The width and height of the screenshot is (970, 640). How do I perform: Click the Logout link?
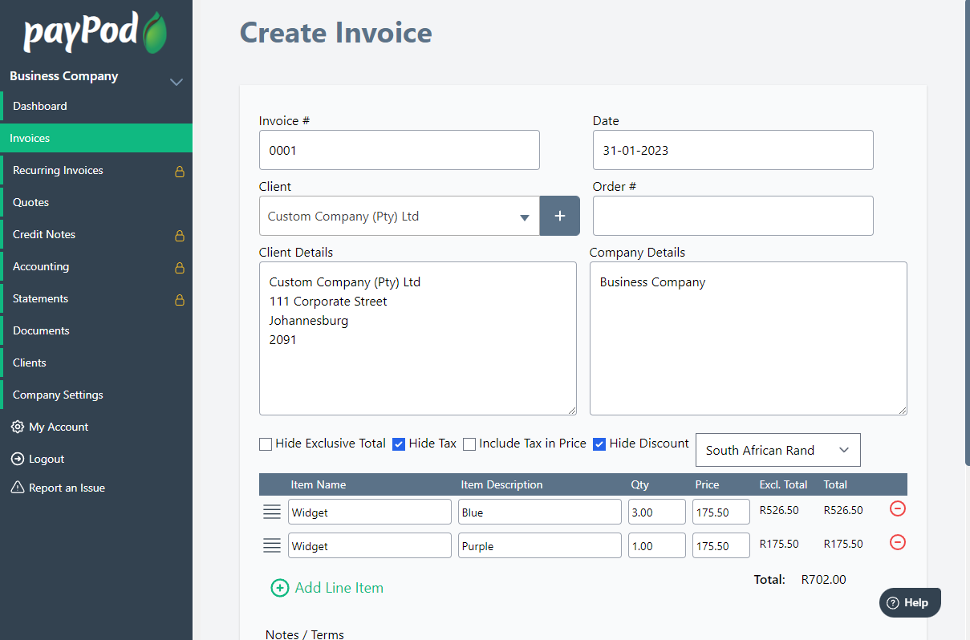point(47,459)
